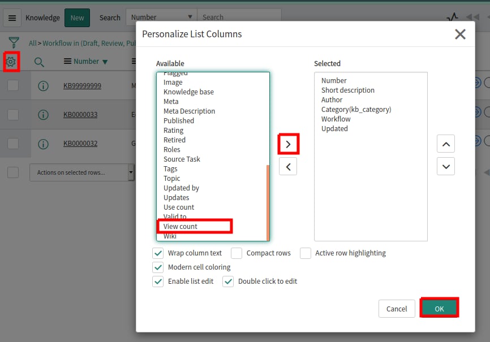The width and height of the screenshot is (490, 342).
Task: Enable the Compact rows checkbox
Action: click(236, 253)
